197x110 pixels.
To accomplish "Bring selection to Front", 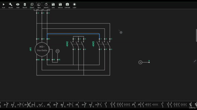I will coord(32,5).
